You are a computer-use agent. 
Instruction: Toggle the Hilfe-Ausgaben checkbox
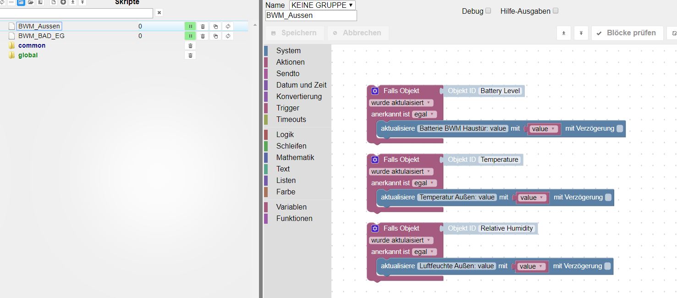[556, 11]
